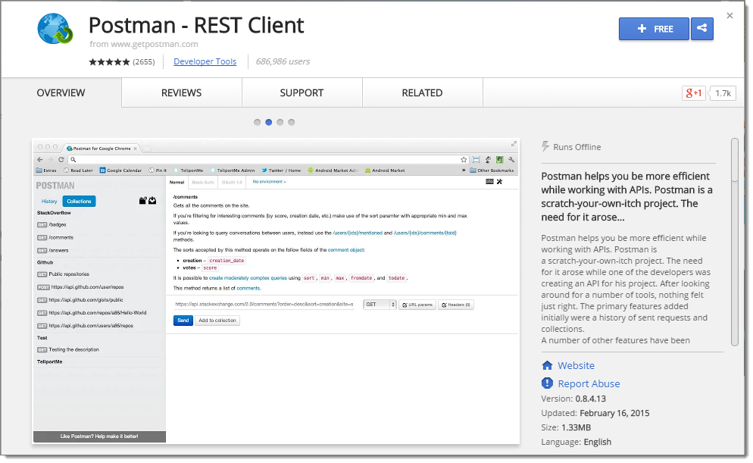
Task: Switch to the REVIEWS tab
Action: coord(182,92)
